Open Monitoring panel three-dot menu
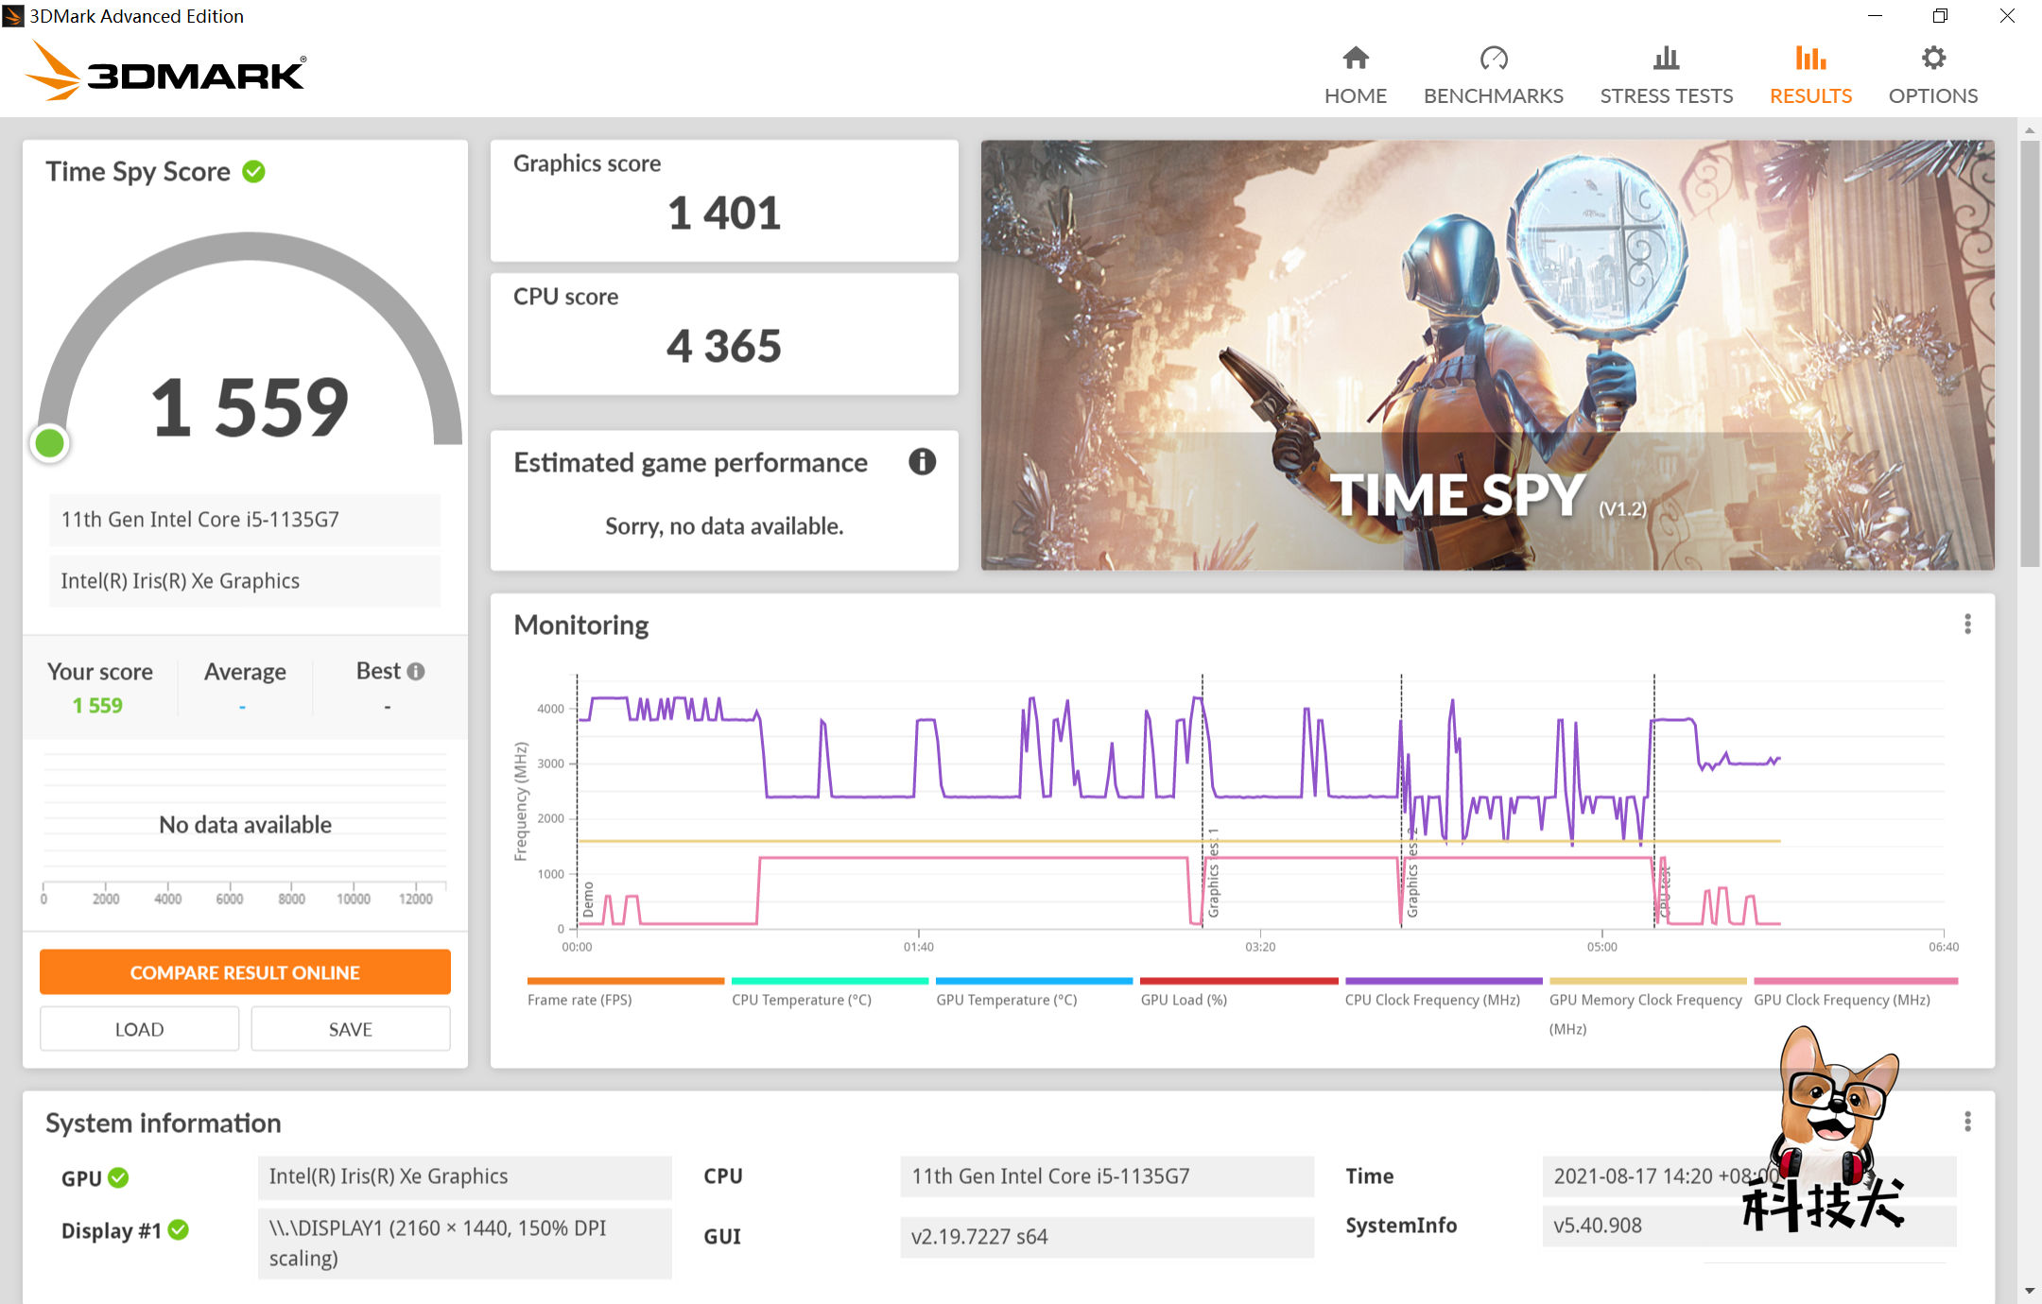The image size is (2042, 1304). (x=1967, y=625)
